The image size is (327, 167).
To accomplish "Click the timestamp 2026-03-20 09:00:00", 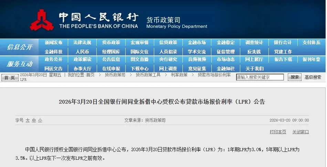I will tap(289, 120).
